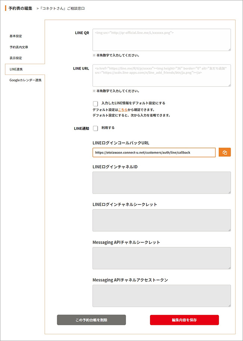Switch to the 予約表内文章 tab
Image resolution: width=243 pixels, height=341 pixels.
[x=19, y=47]
